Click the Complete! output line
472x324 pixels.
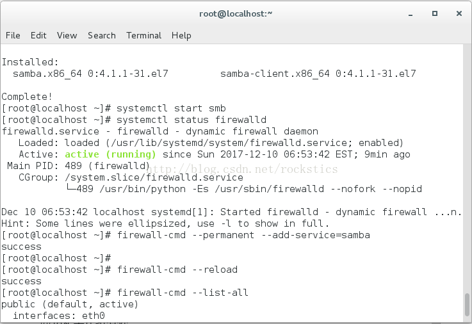[x=27, y=97]
